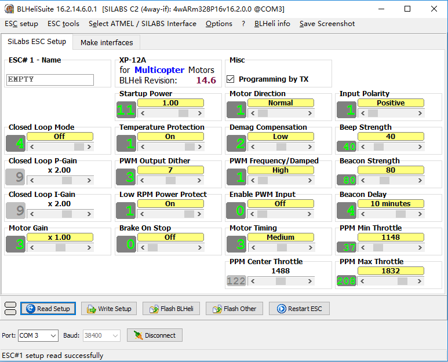This screenshot has height=362, width=448.
Task: Click the upper ESC selector pill icon
Action: click(x=10, y=305)
